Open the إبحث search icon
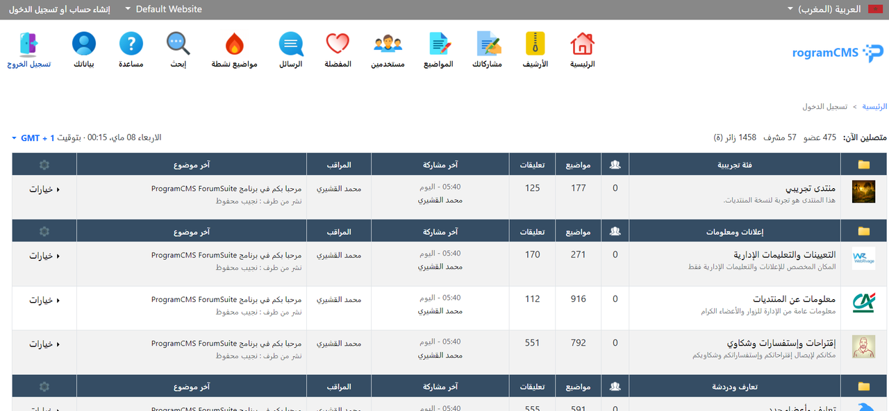The width and height of the screenshot is (889, 411). (178, 44)
